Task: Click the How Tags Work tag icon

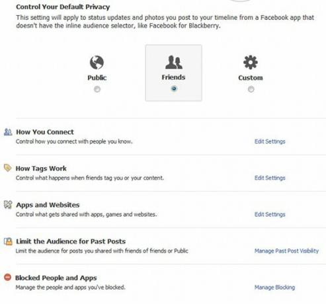Action: point(8,168)
